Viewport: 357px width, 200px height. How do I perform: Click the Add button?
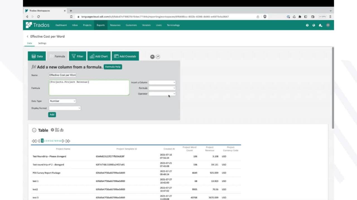point(52,114)
